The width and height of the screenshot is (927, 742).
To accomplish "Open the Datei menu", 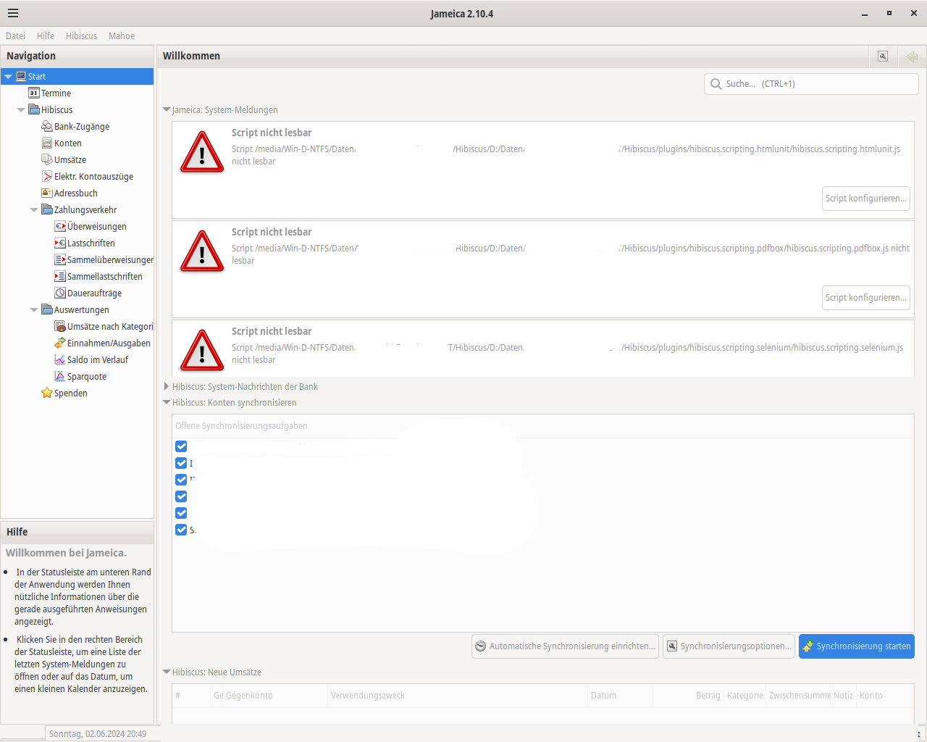I will tap(15, 36).
